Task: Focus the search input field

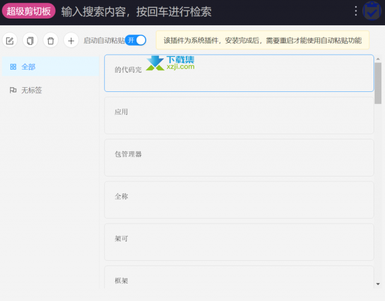Action: [204, 11]
